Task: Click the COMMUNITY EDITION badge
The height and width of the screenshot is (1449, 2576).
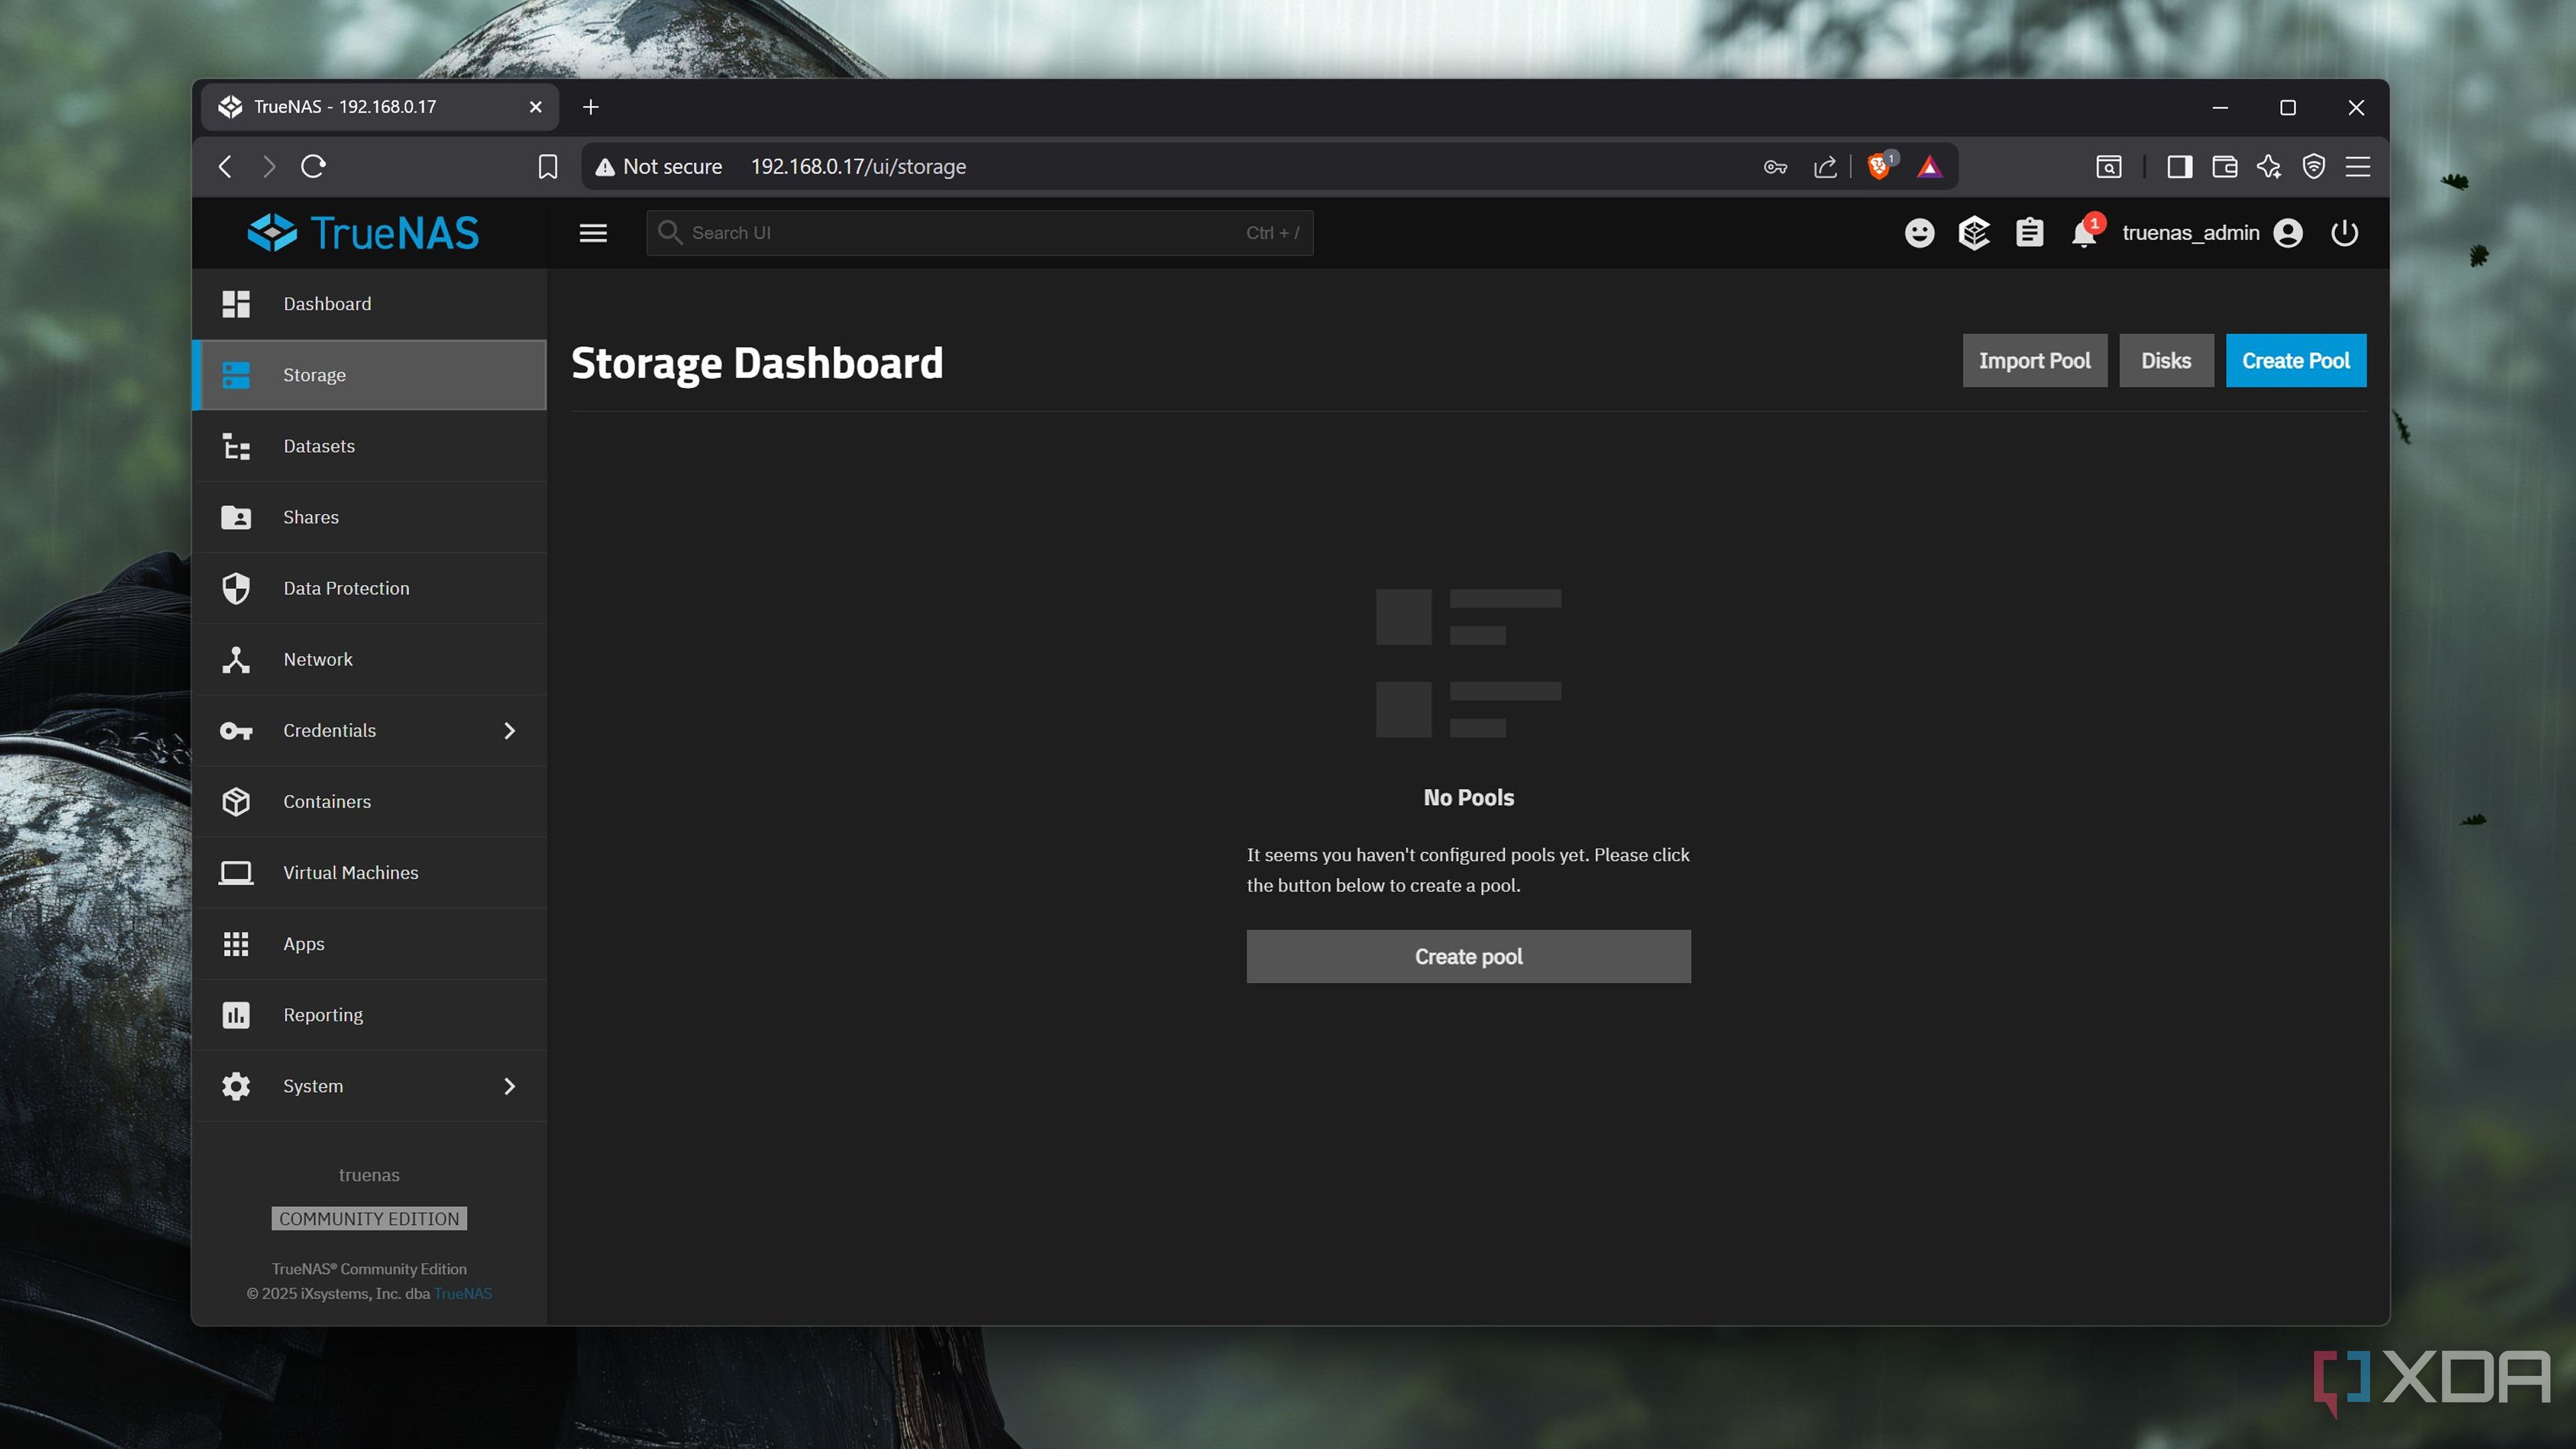Action: point(369,1218)
